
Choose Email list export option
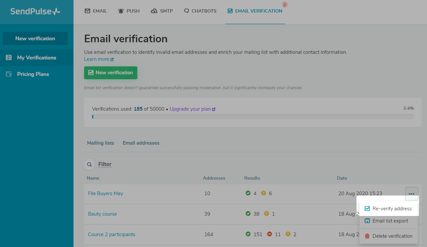pos(388,221)
